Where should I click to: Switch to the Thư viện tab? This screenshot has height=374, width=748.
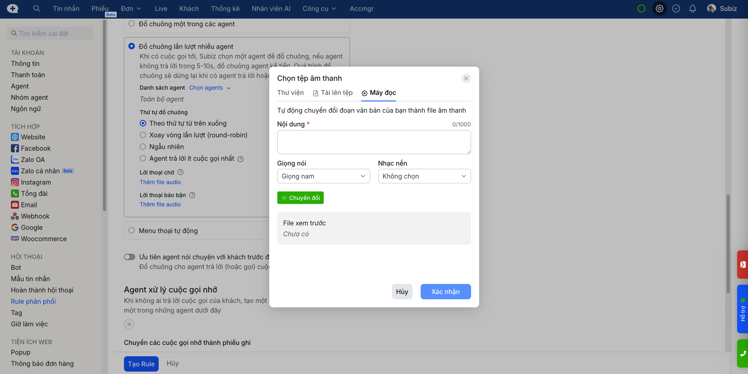[x=290, y=93]
